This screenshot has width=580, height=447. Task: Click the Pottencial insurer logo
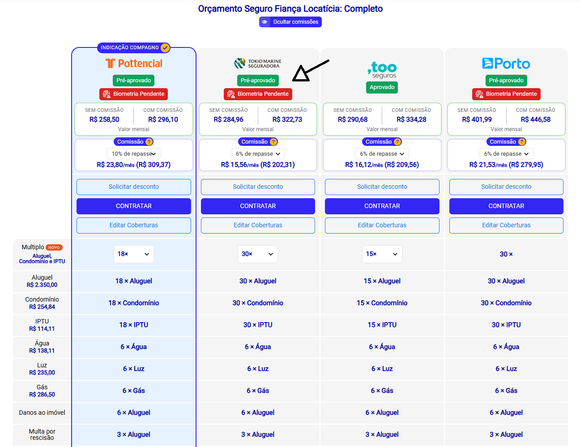(x=134, y=64)
